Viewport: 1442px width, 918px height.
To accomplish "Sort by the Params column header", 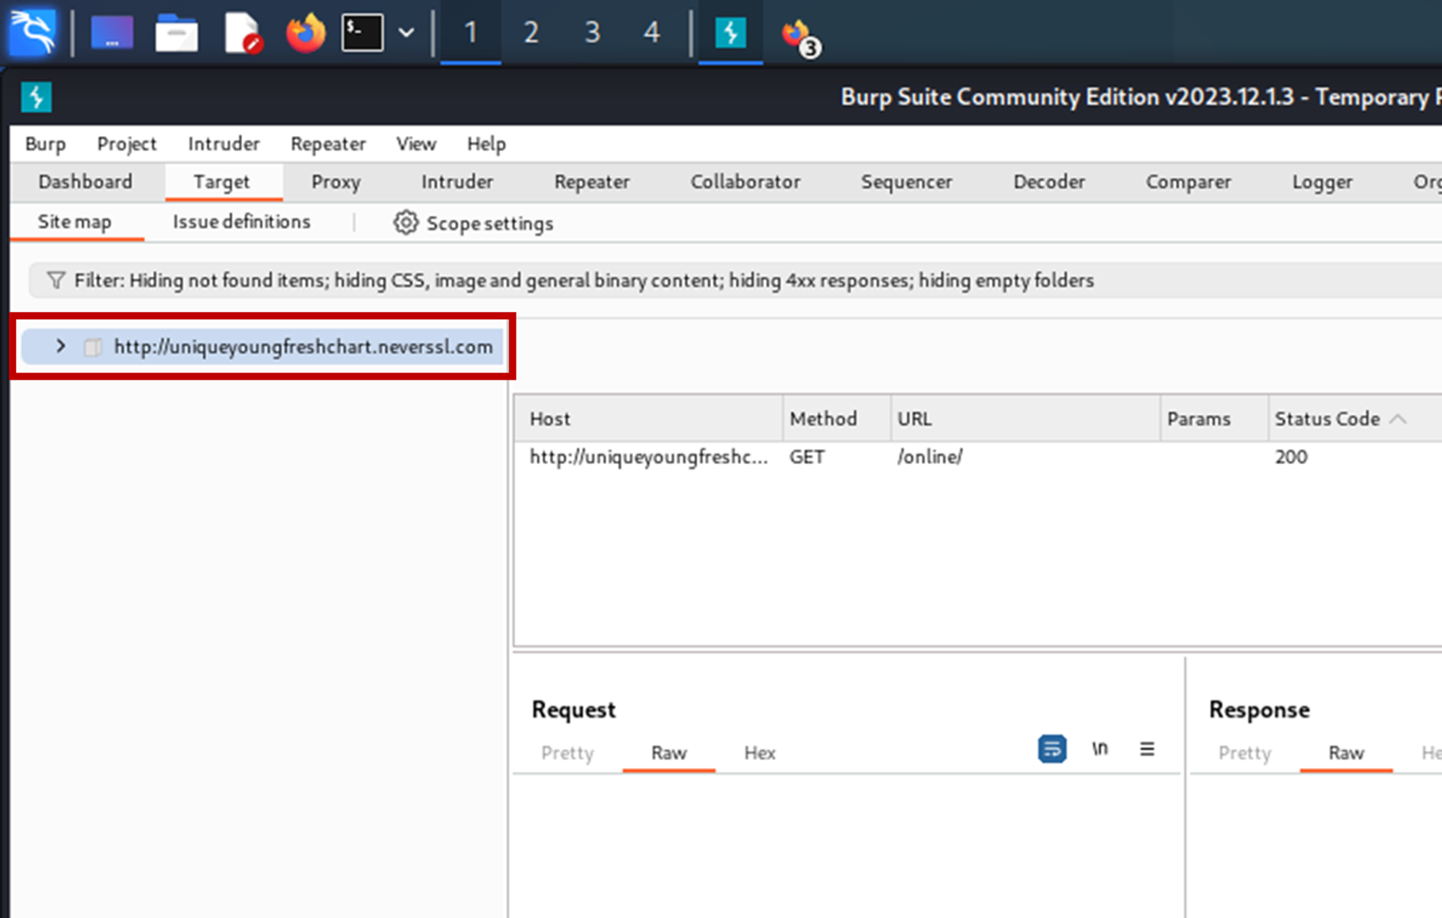I will point(1214,419).
